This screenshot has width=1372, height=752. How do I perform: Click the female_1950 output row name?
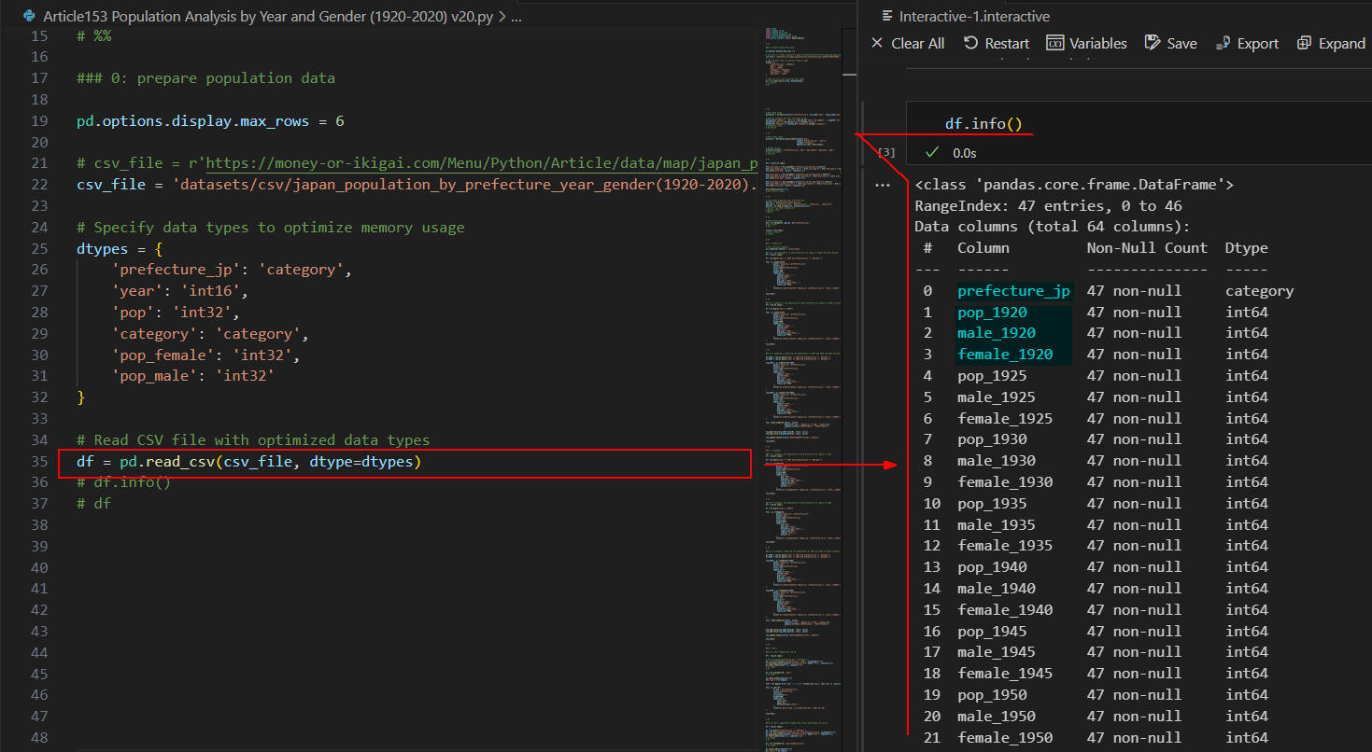pyautogui.click(x=1005, y=737)
